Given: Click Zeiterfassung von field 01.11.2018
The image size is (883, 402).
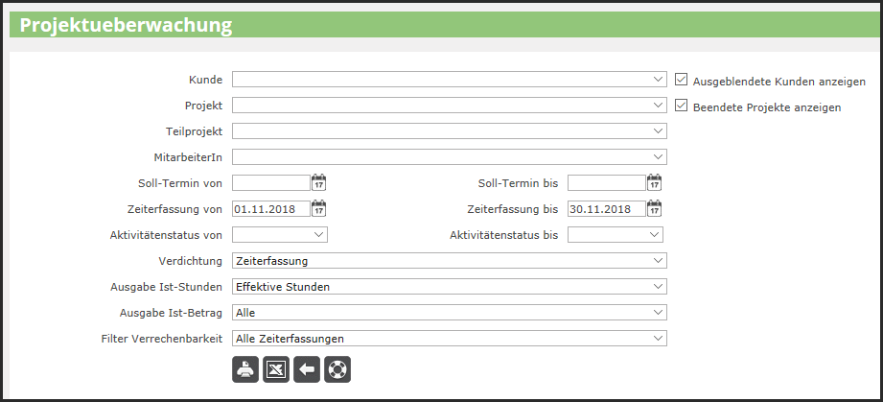Looking at the screenshot, I should click(271, 208).
